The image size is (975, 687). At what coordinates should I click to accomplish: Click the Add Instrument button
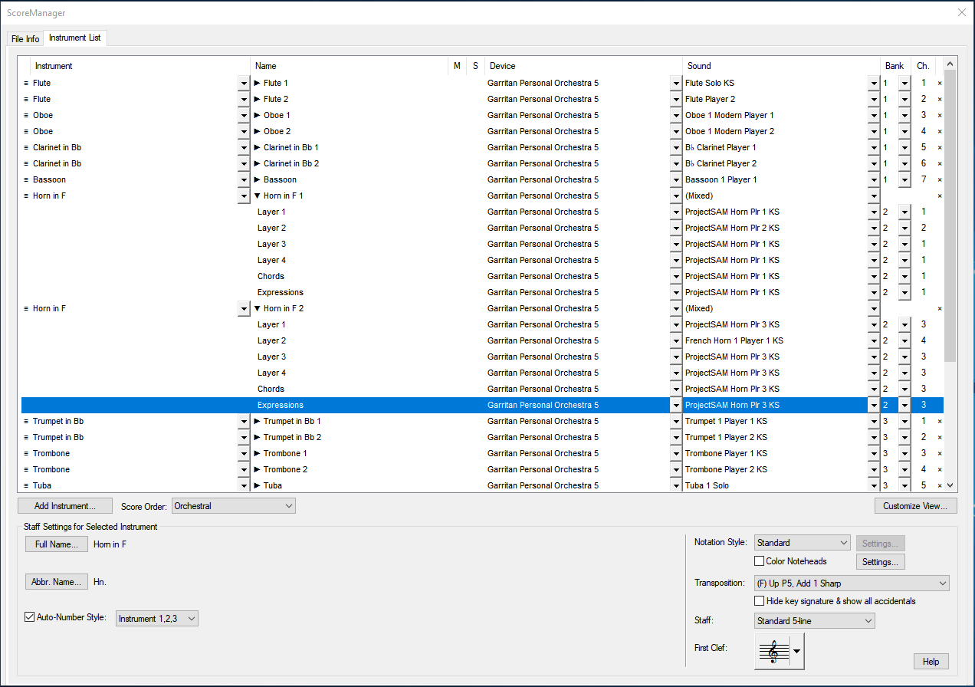(64, 506)
